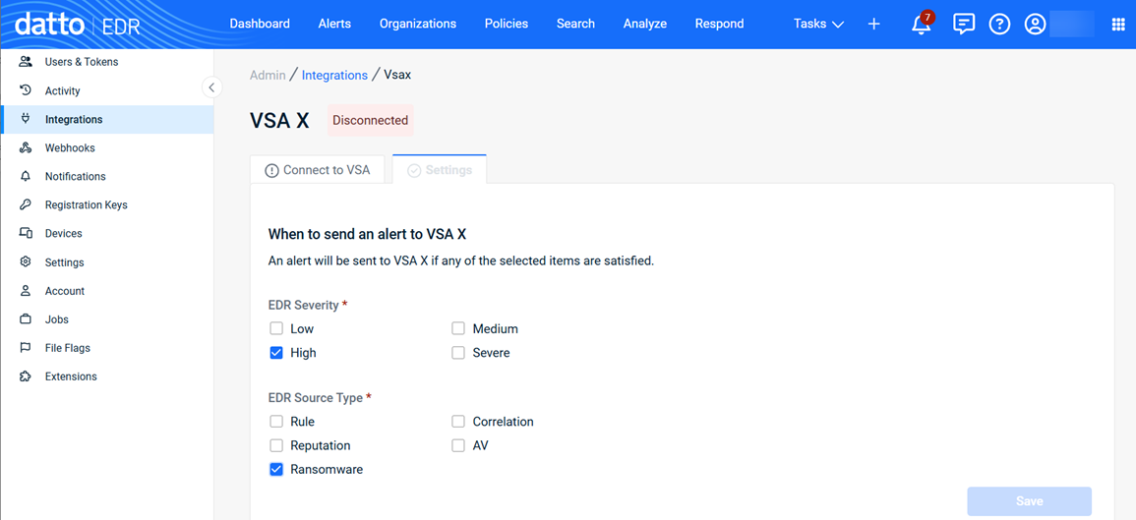Image resolution: width=1136 pixels, height=520 pixels.
Task: Expand the Tasks dropdown
Action: point(818,24)
